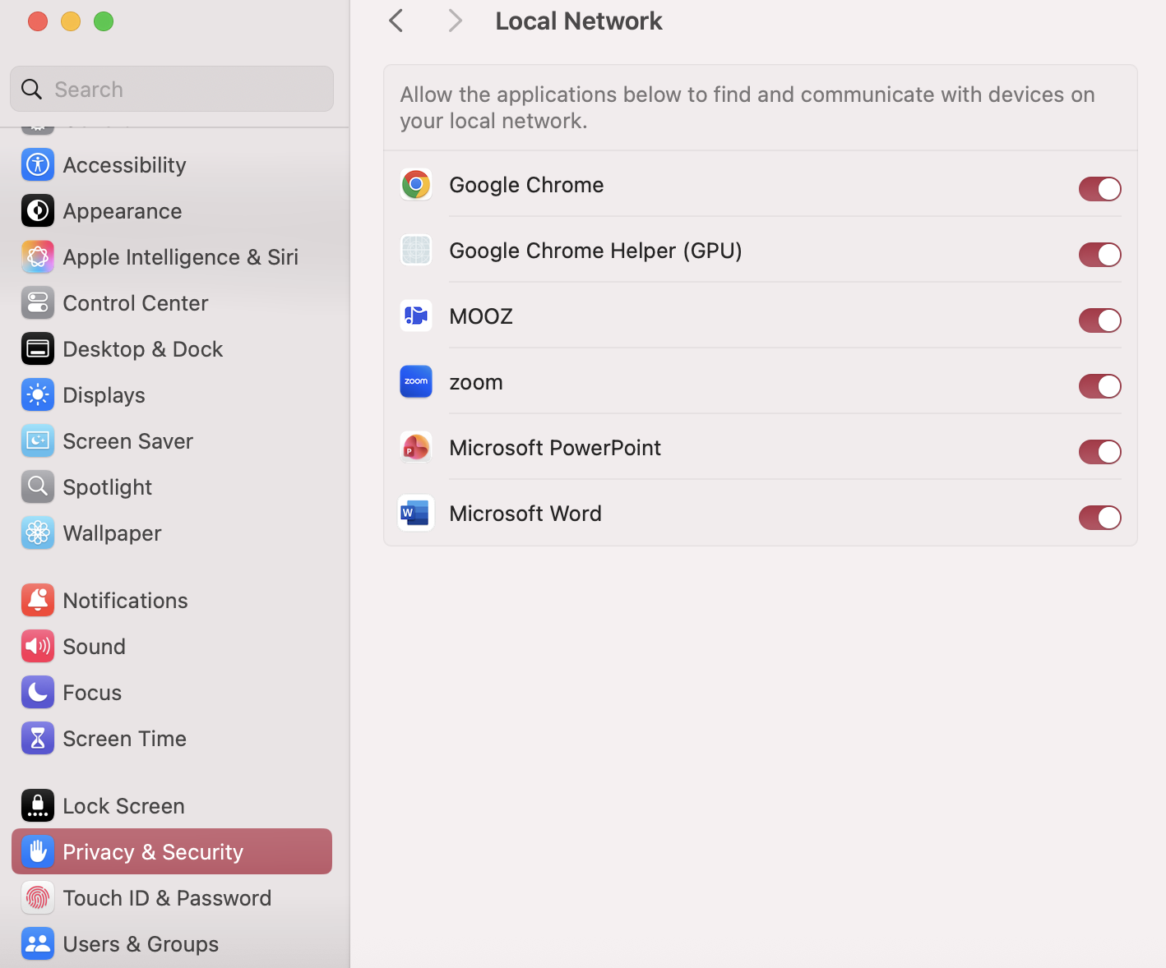Select Lock Screen in the sidebar
Viewport: 1166px width, 968px height.
point(123,806)
